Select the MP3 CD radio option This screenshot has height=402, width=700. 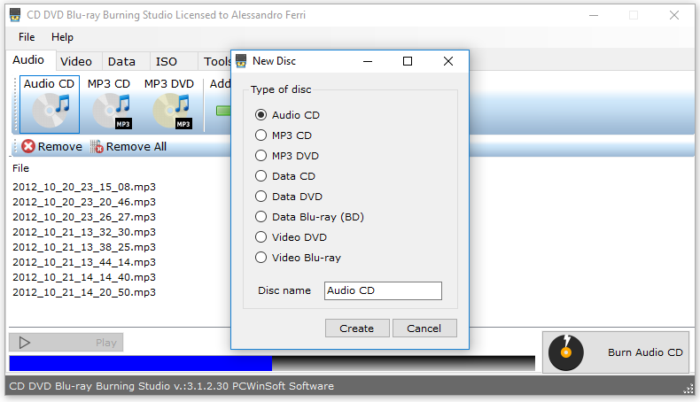point(261,135)
